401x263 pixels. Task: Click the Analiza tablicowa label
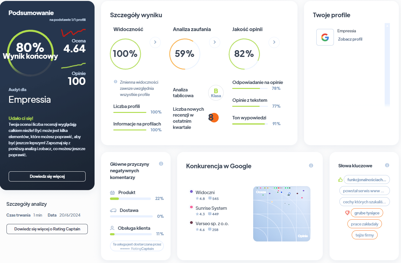183,93
